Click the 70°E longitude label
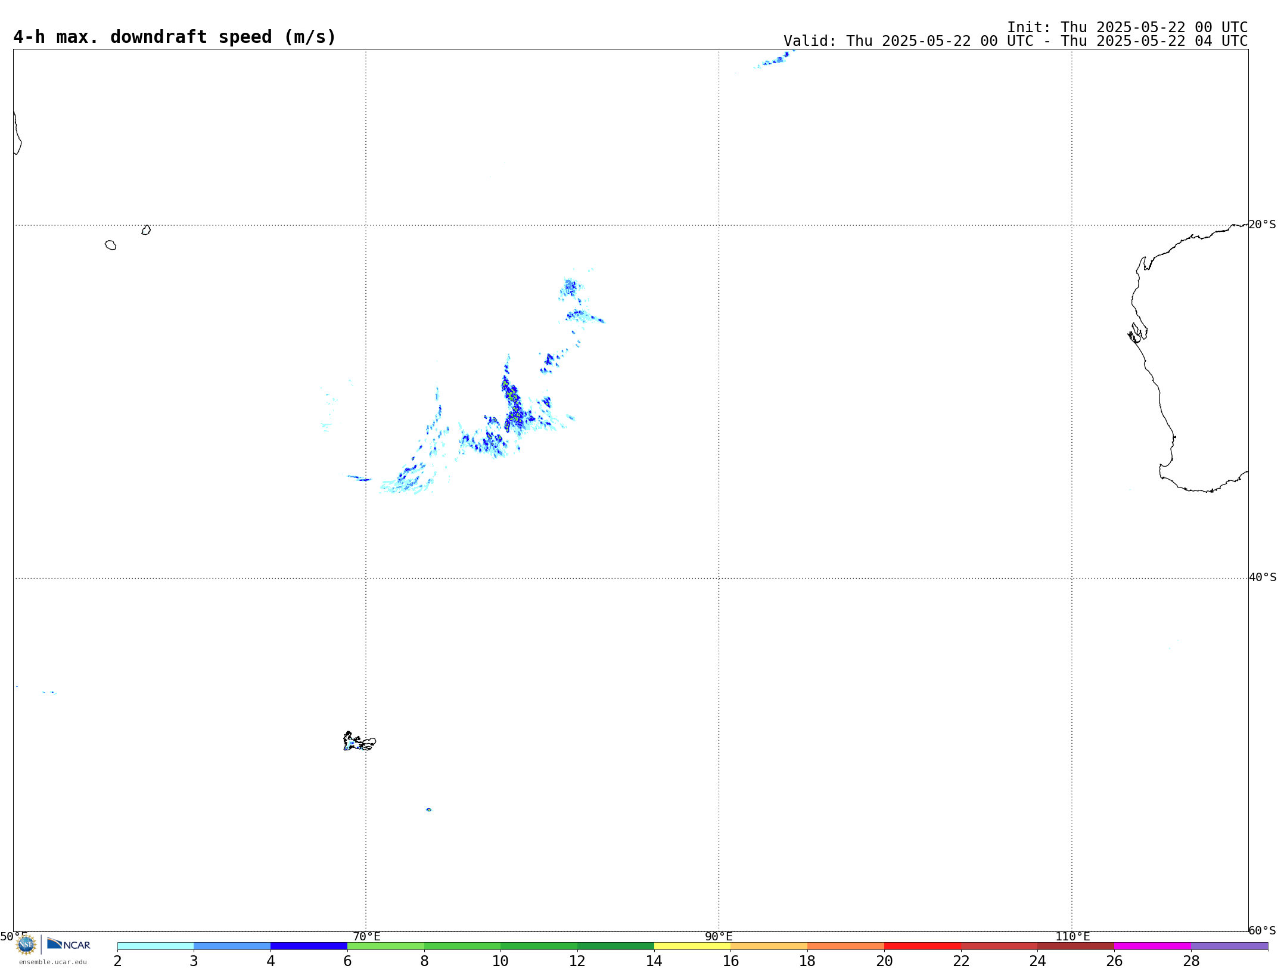Viewport: 1287px width, 969px height. point(366,936)
